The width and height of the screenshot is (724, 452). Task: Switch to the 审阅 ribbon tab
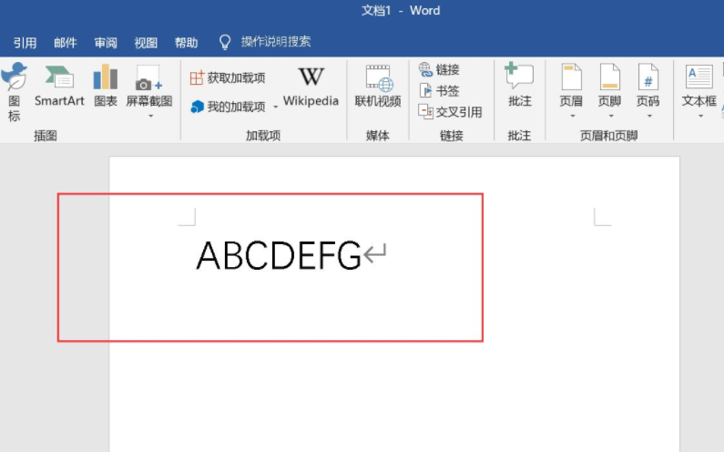(106, 42)
